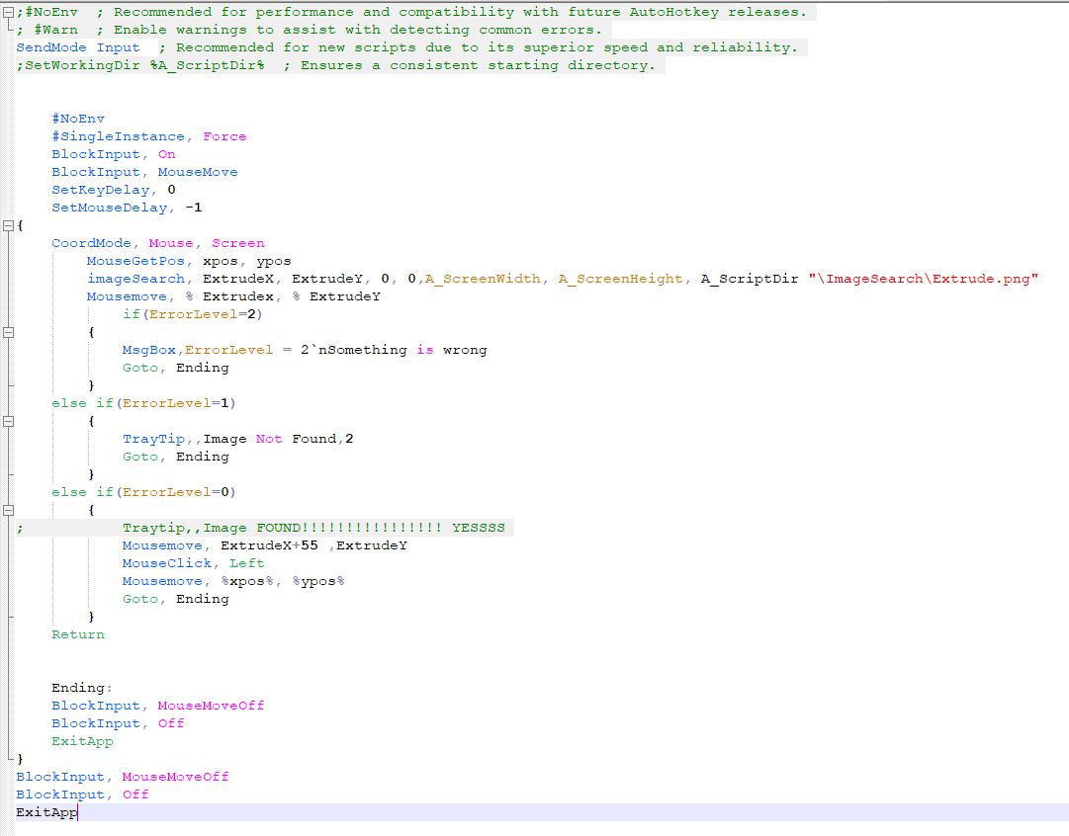Click the BlockInput, On line
This screenshot has height=836, width=1069.
click(x=113, y=154)
